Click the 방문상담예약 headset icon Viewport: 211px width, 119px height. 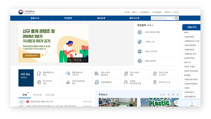[140, 61]
